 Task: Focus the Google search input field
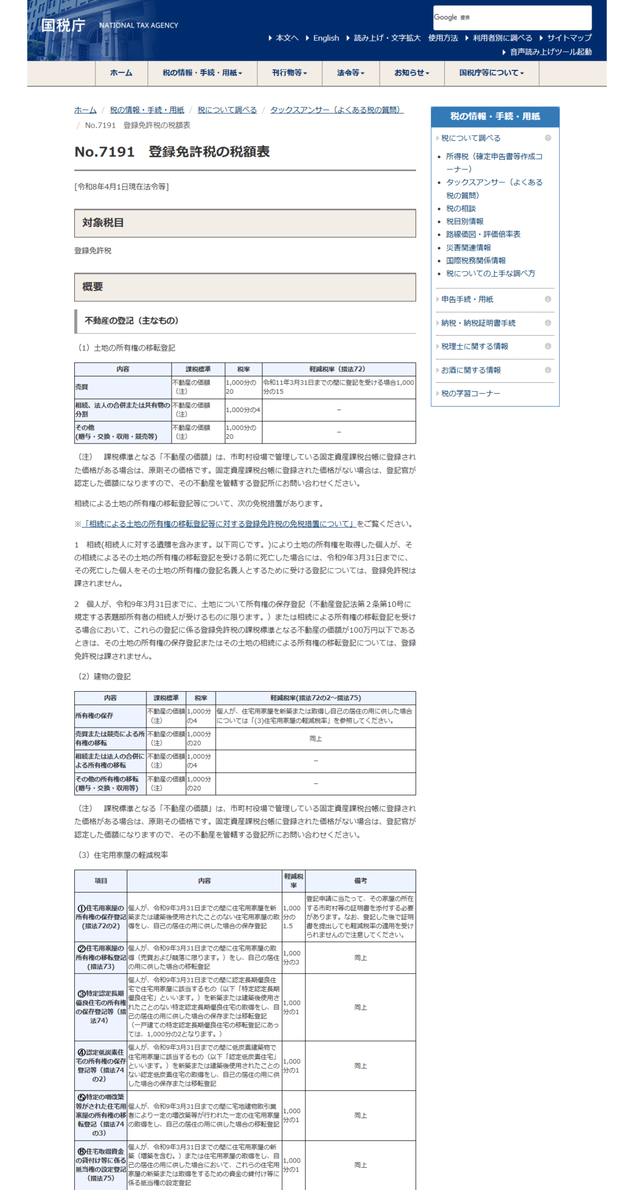click(x=512, y=18)
